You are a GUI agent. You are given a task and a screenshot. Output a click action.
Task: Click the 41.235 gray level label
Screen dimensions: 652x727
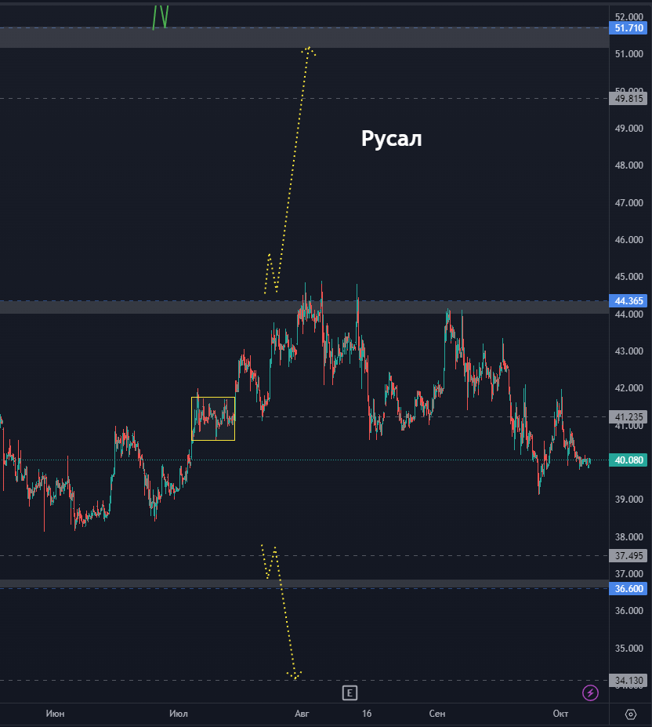(628, 416)
